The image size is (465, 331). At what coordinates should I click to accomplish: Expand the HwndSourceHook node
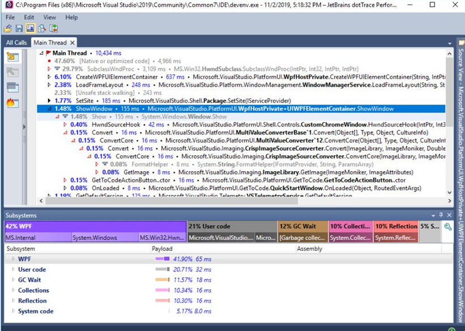click(x=65, y=124)
